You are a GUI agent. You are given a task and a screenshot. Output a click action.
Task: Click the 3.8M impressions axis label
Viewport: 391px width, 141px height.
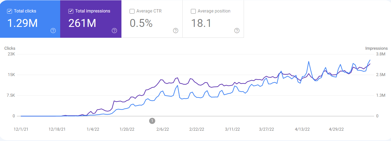click(x=380, y=54)
